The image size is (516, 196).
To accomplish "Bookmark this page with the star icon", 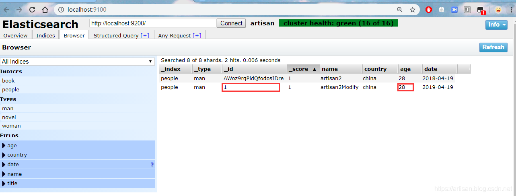I will (x=412, y=9).
